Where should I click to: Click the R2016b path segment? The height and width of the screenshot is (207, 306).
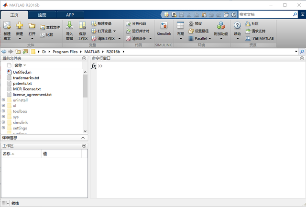113,52
